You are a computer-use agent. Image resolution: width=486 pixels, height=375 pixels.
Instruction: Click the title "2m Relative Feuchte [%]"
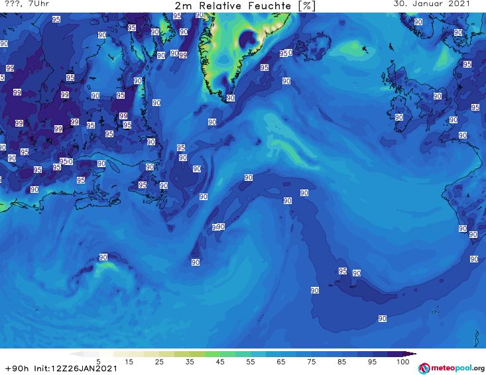point(245,5)
